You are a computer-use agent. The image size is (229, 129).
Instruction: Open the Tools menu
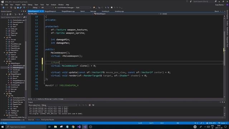(42, 5)
